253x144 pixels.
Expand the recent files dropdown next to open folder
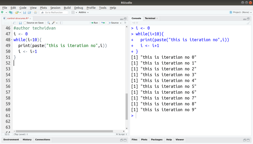(x=20, y=12)
